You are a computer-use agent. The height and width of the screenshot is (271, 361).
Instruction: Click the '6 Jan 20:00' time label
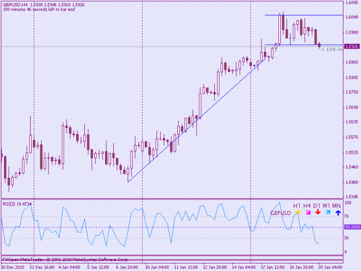tap(127, 267)
